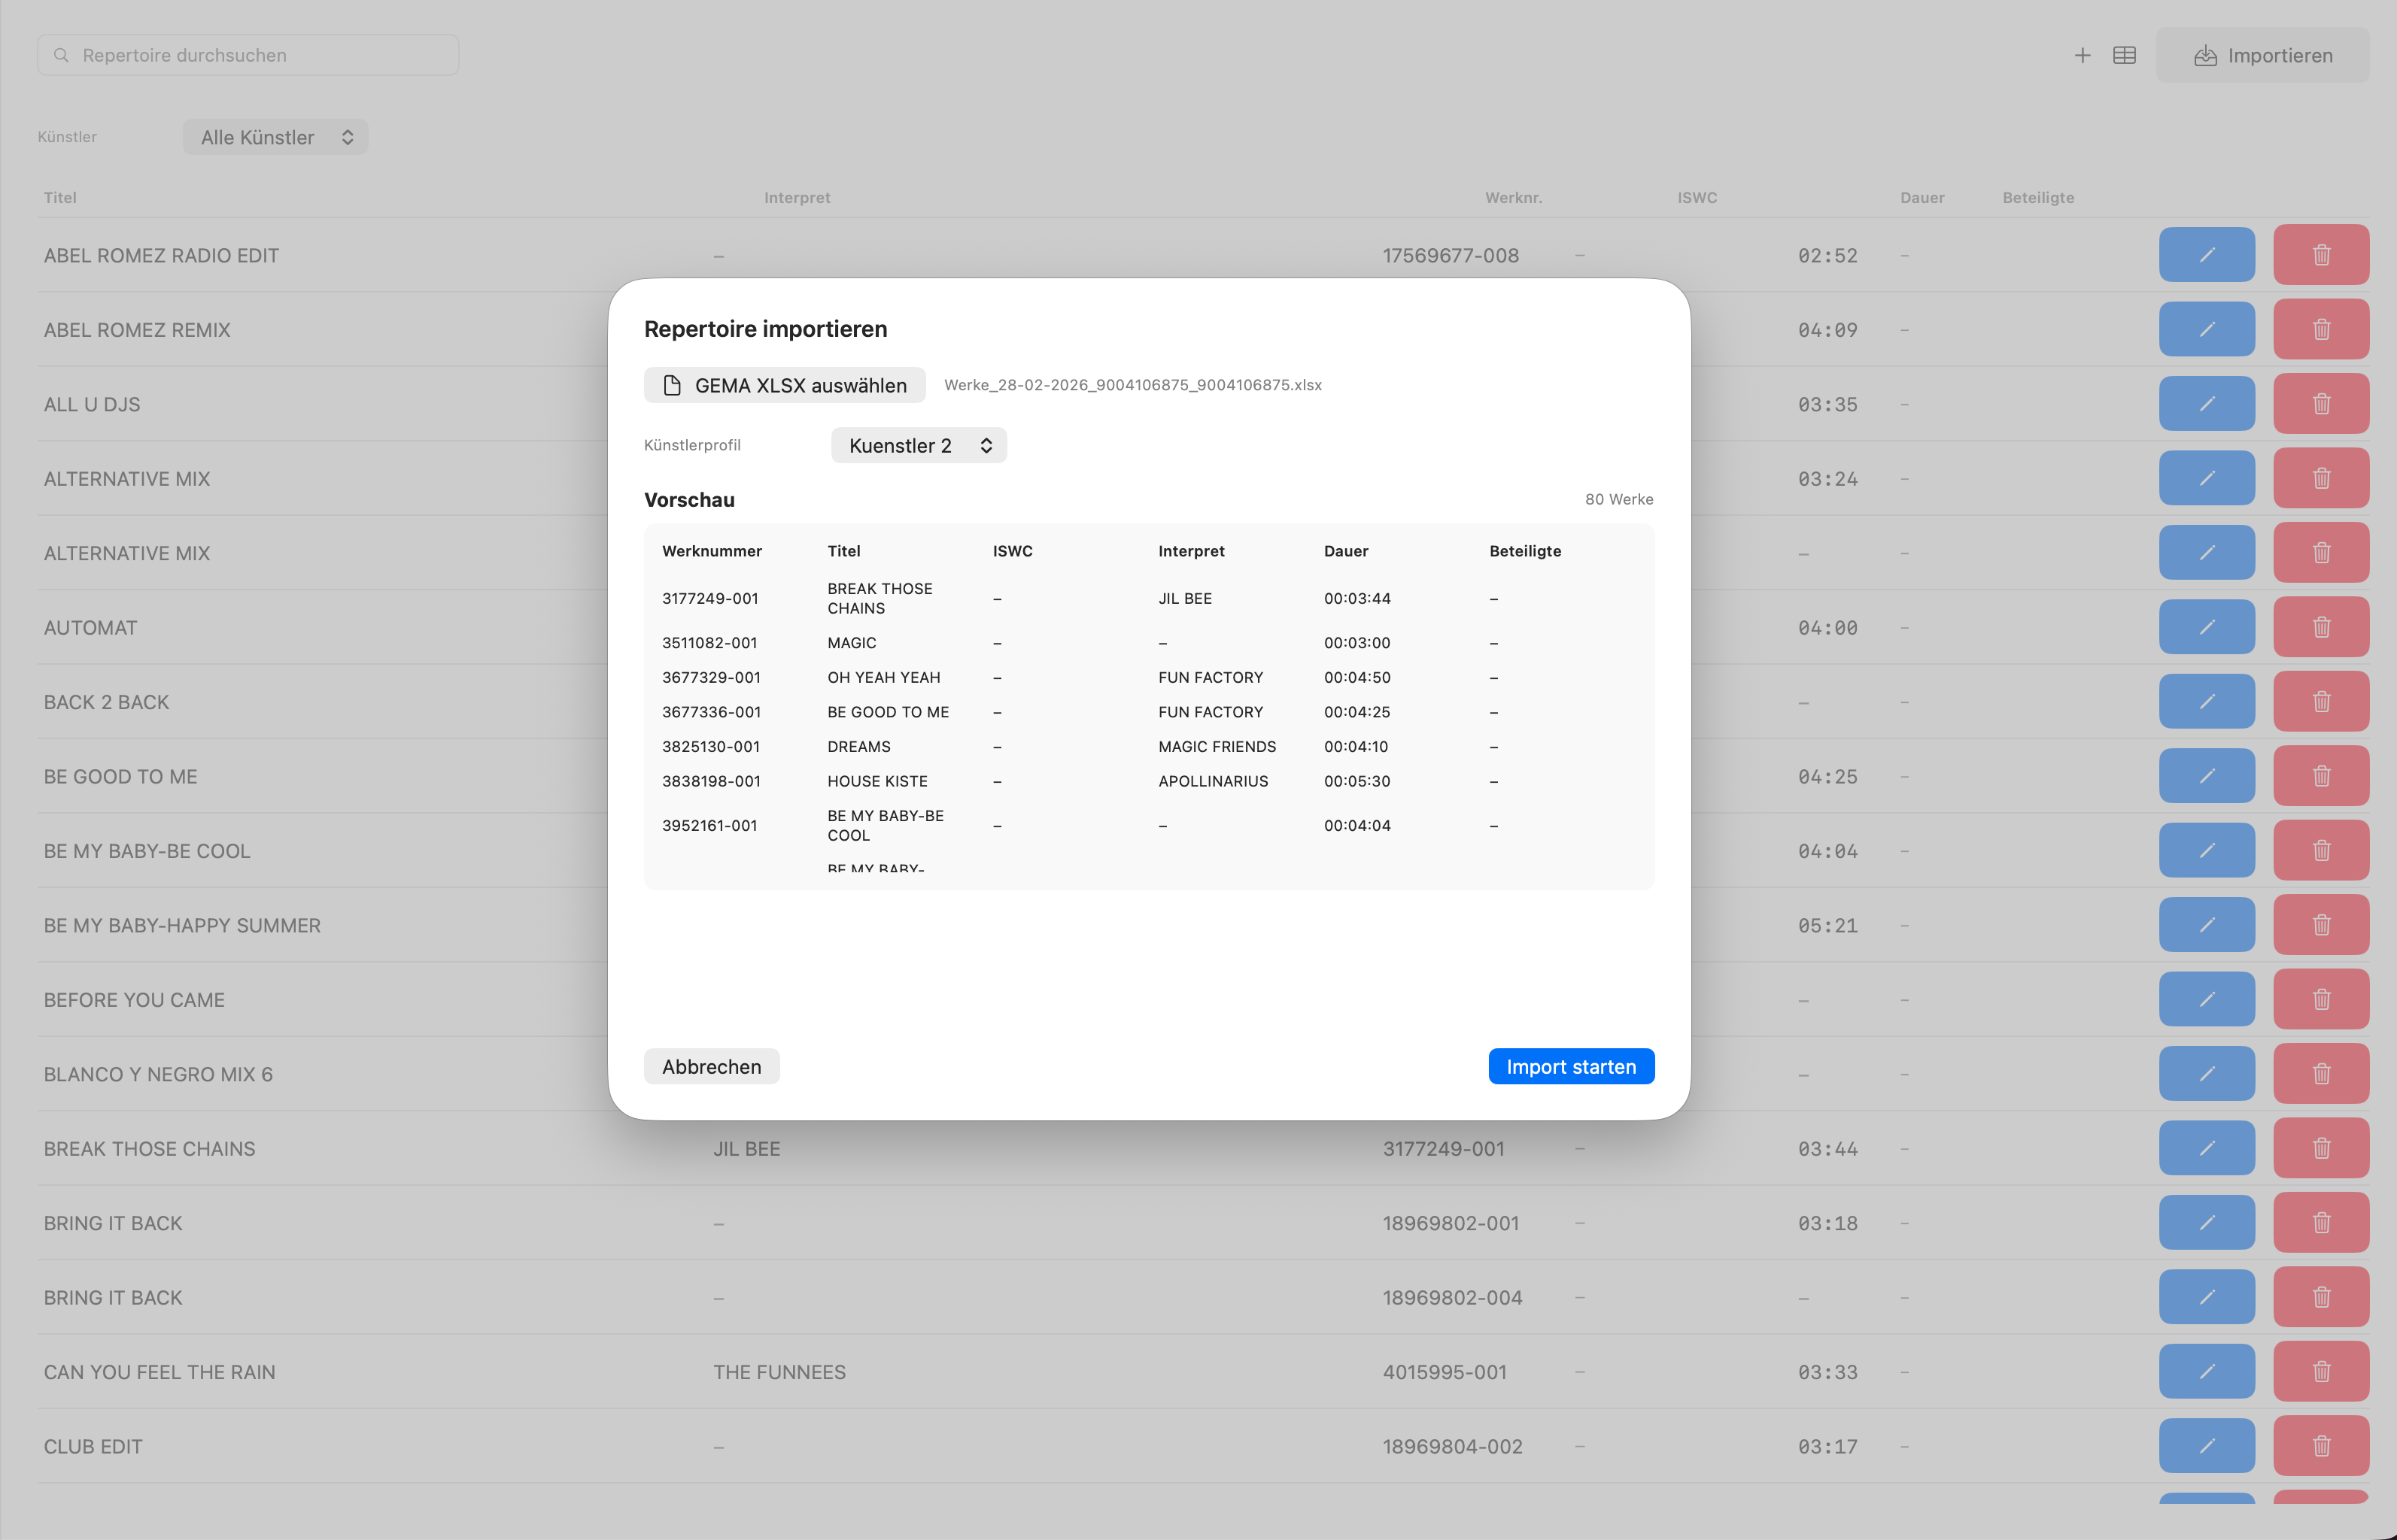The height and width of the screenshot is (1540, 2397).
Task: Delete the BEFORE YOU CAME work
Action: 2322,999
